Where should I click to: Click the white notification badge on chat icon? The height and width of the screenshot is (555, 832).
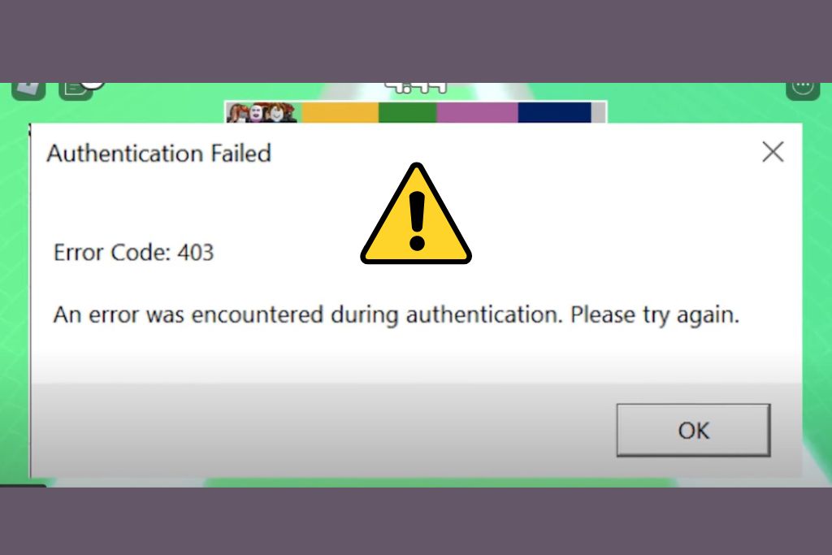[93, 85]
